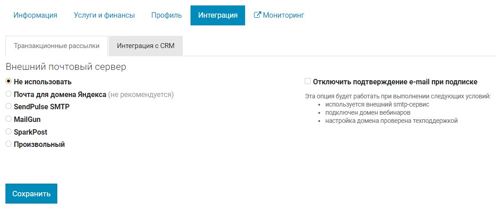Enable the Отключить подтверждение e-mail checkbox
Image resolution: width=497 pixels, height=209 pixels.
click(x=308, y=81)
